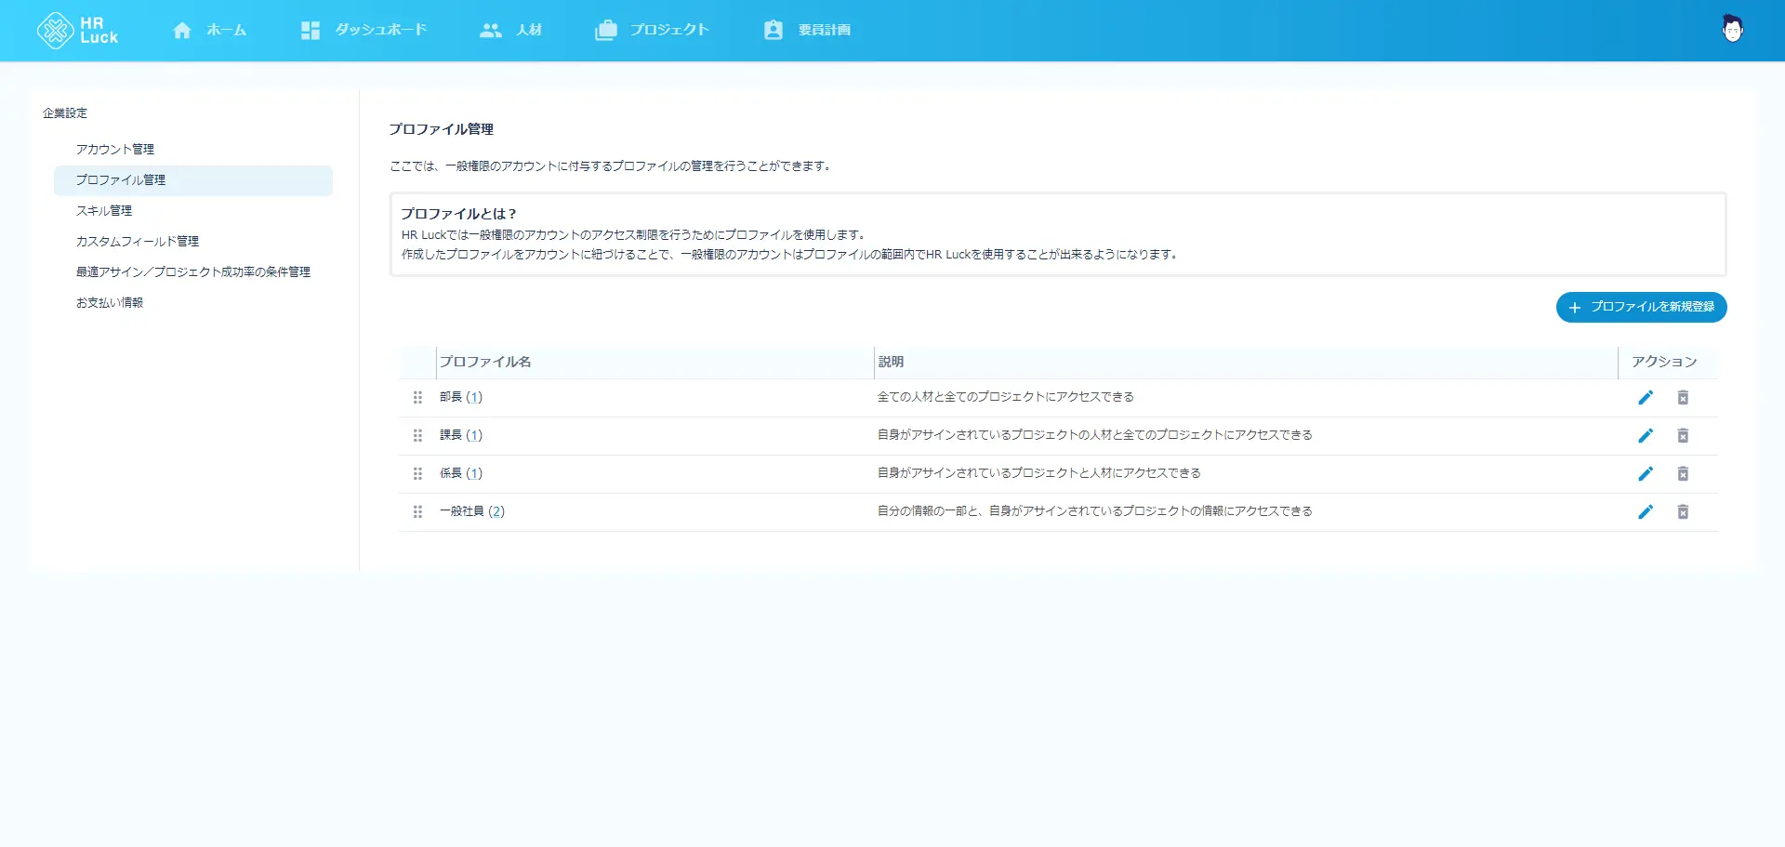The height and width of the screenshot is (847, 1785).
Task: Click the HR Luck logo
Action: (78, 31)
